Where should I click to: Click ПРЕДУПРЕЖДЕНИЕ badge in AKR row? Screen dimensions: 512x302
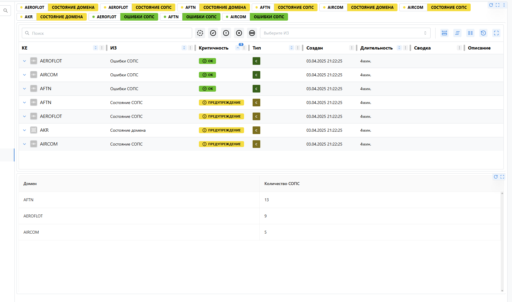[221, 130]
